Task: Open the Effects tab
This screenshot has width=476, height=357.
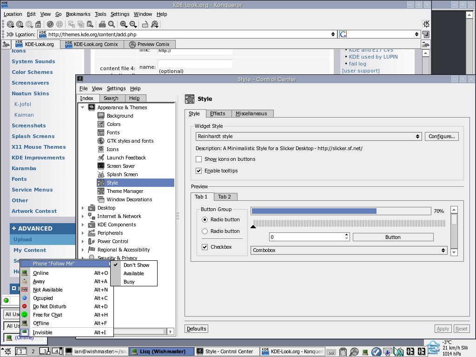Action: tap(218, 113)
